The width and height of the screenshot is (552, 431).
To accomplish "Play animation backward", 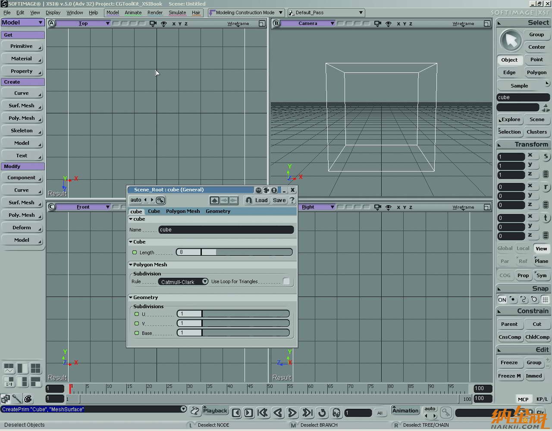I will coord(278,413).
